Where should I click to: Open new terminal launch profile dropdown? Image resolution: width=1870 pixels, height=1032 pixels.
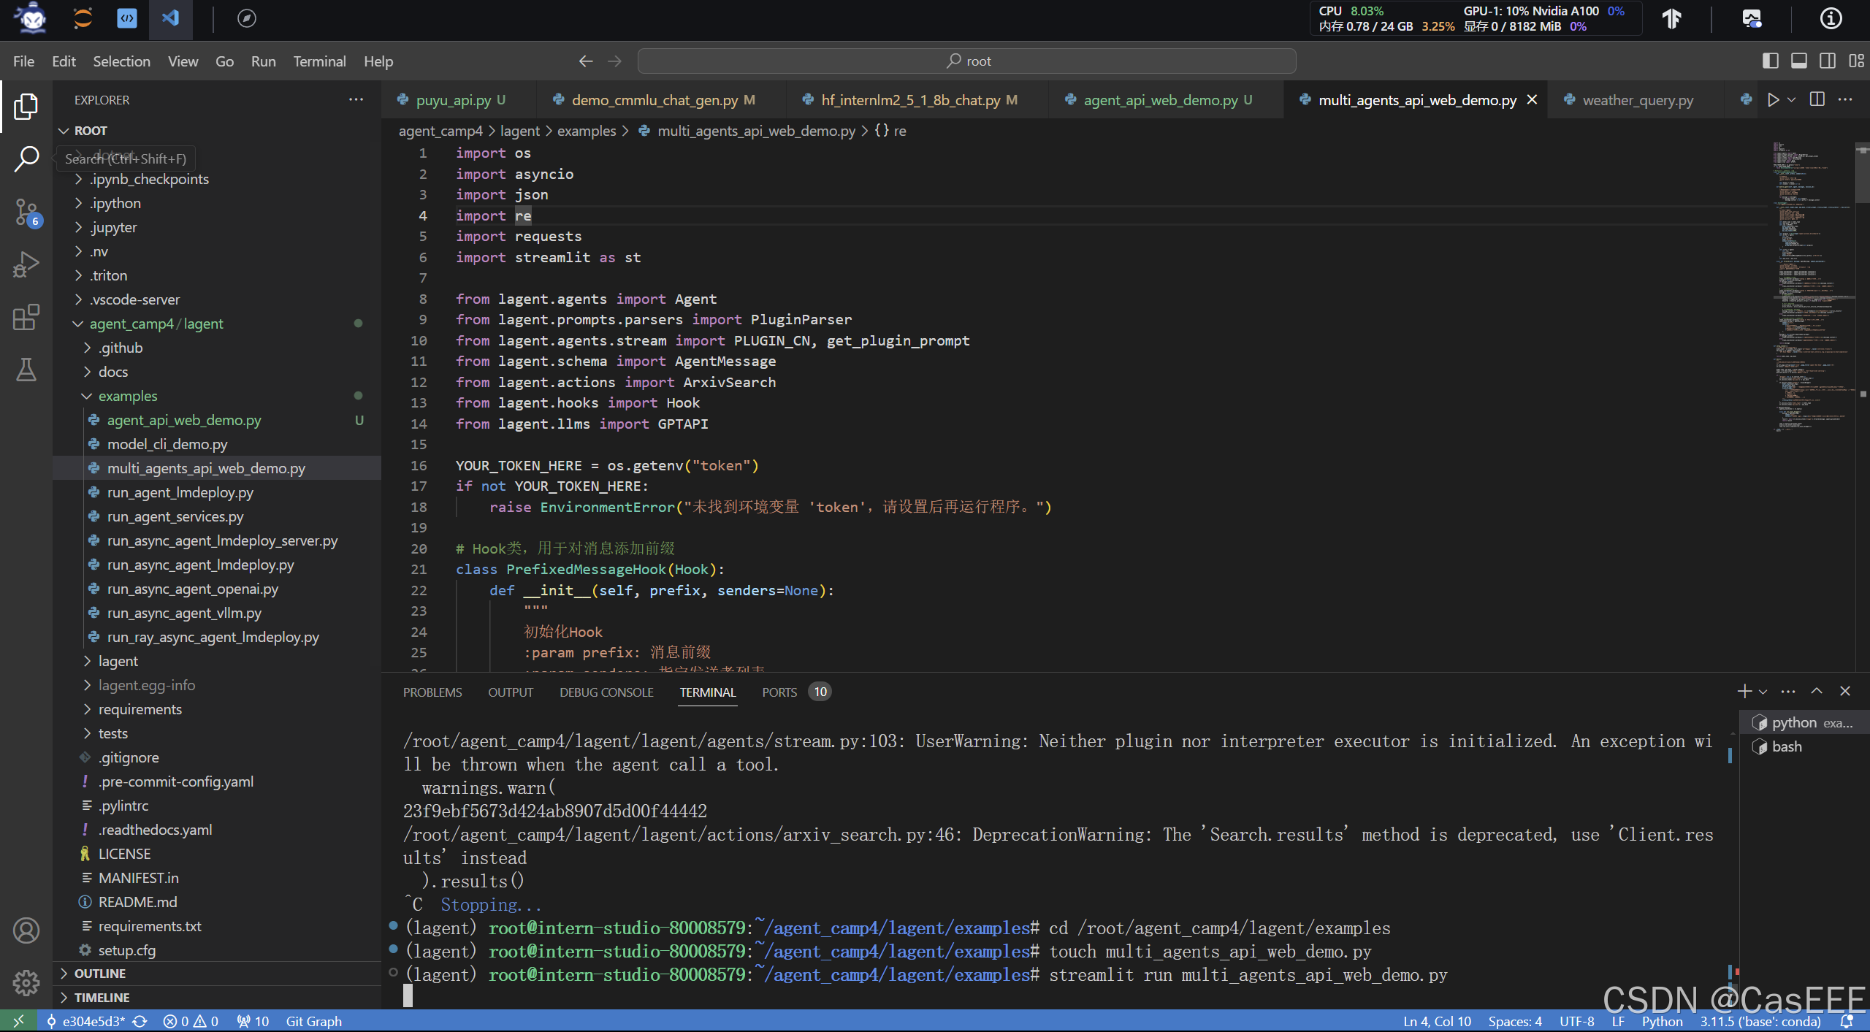click(x=1763, y=692)
